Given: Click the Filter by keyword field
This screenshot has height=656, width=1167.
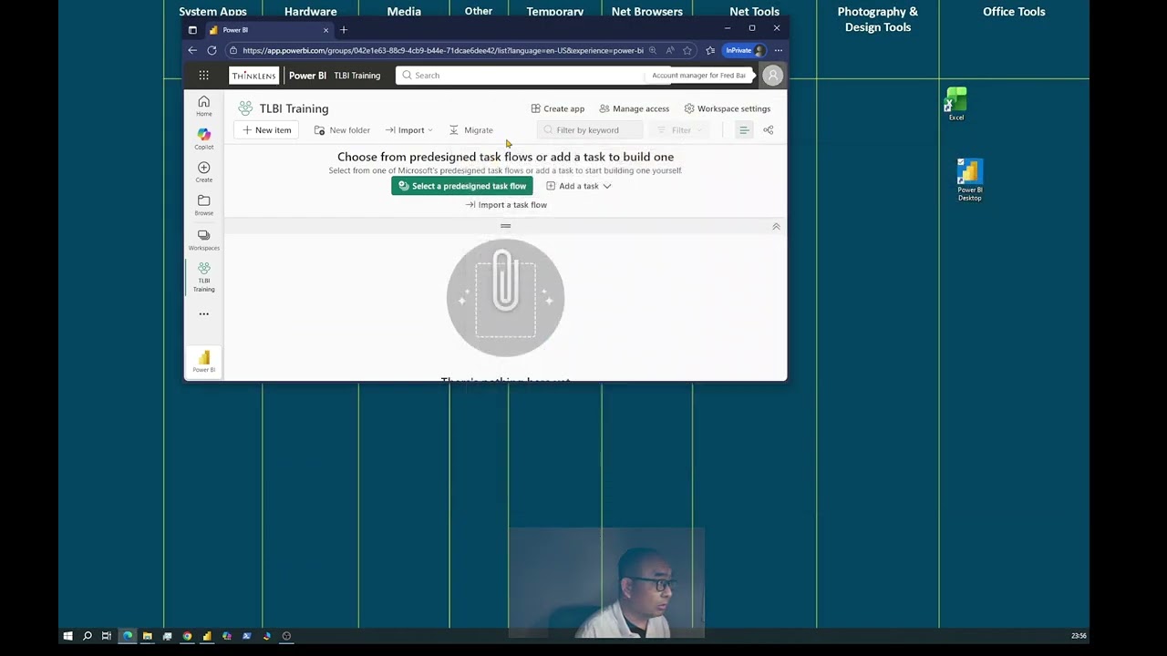Looking at the screenshot, I should pyautogui.click(x=589, y=130).
